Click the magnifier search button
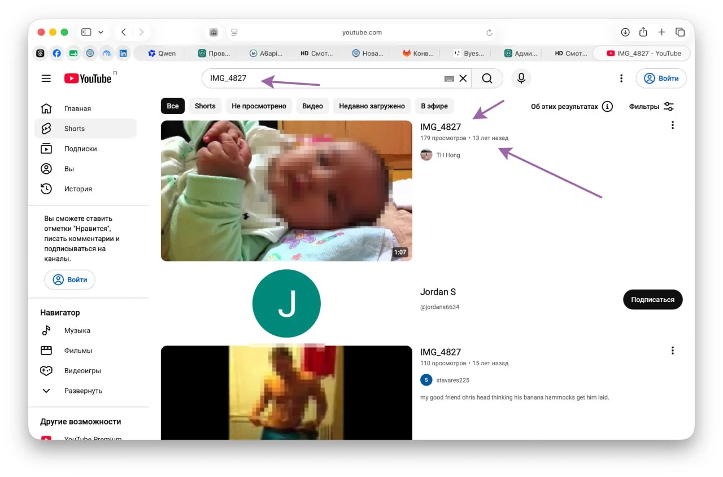The height and width of the screenshot is (477, 723). [487, 78]
